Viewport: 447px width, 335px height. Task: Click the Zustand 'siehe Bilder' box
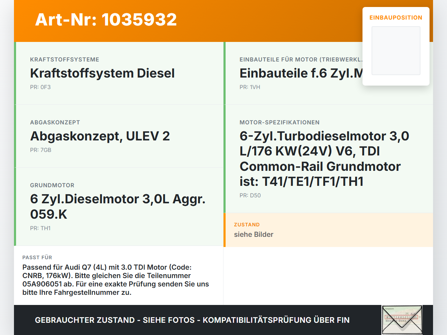tap(328, 230)
